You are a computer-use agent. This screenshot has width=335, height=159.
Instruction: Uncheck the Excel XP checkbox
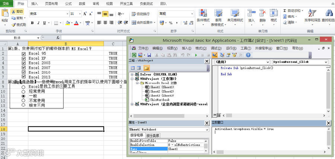[24, 58]
